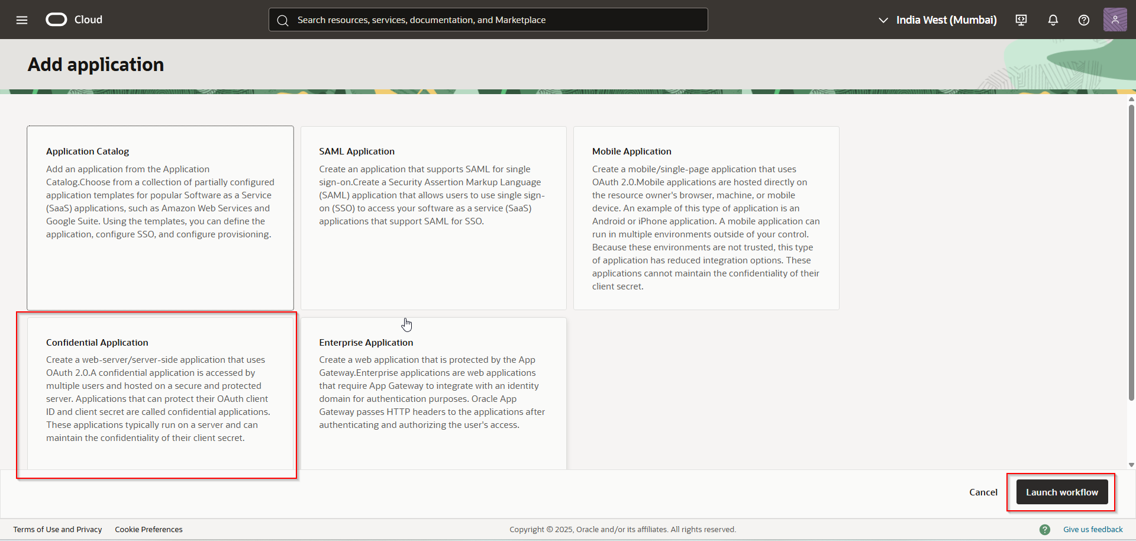Select the Mobile Application card

(705, 217)
